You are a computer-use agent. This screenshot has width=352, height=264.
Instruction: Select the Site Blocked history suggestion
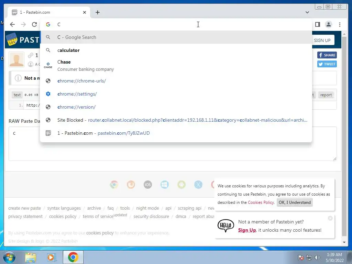point(176,120)
